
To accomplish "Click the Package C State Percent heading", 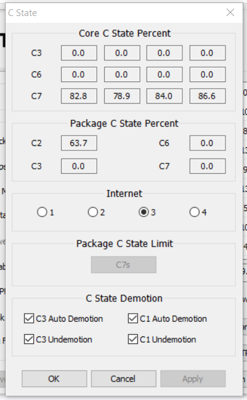I will click(x=124, y=123).
